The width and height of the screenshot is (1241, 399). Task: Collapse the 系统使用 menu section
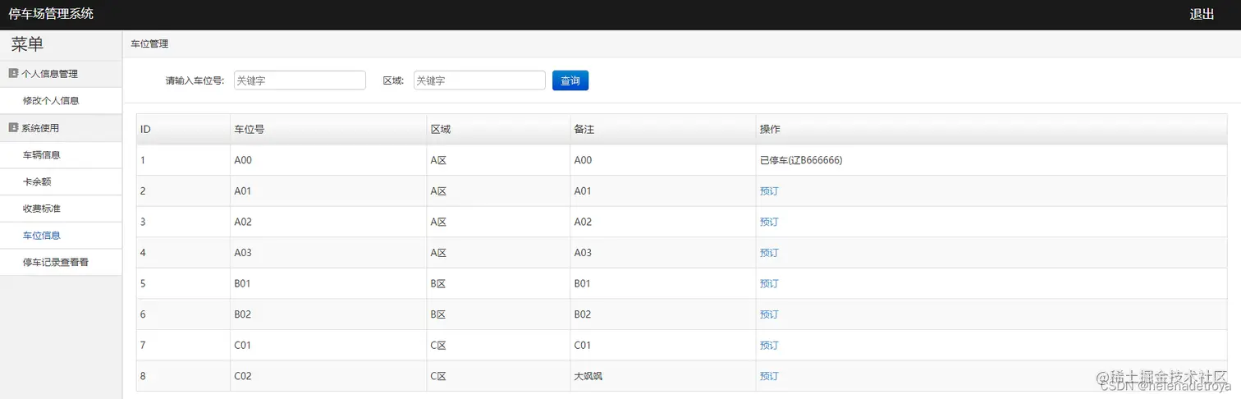61,128
